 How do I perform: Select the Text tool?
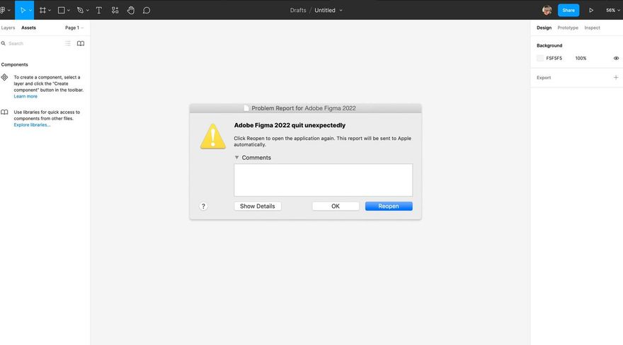coord(99,11)
